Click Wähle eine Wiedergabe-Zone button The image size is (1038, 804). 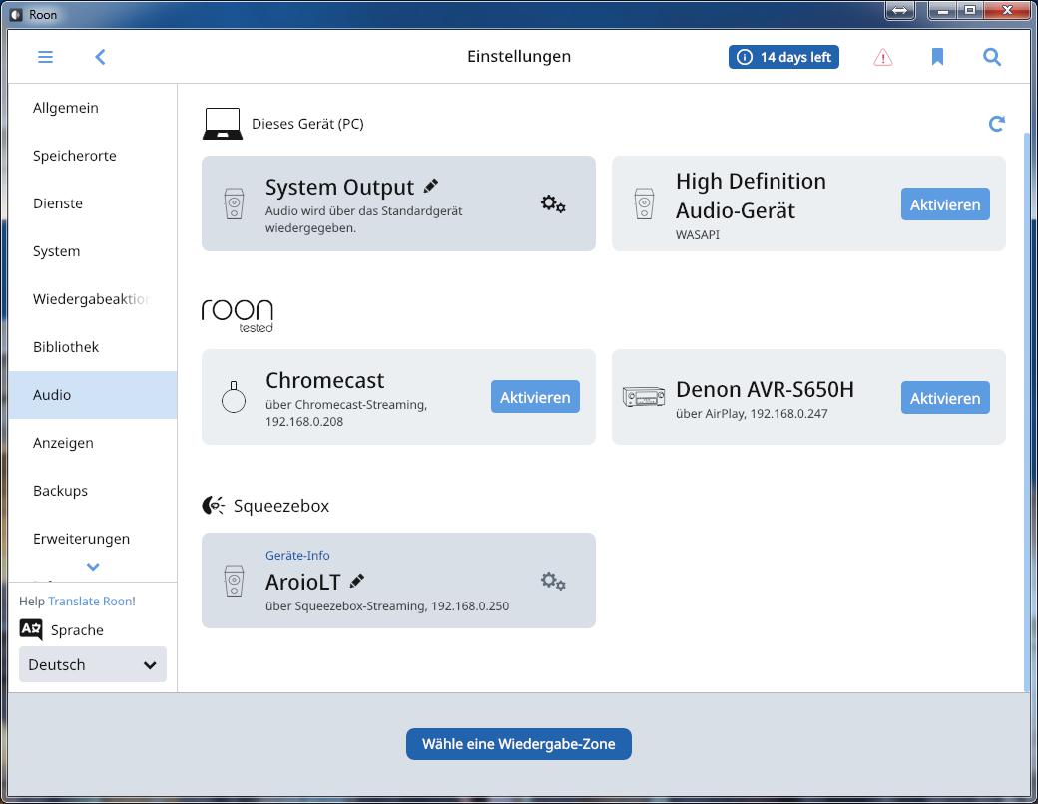click(x=518, y=744)
